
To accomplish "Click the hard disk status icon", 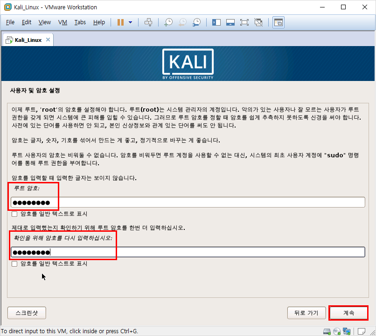I will pyautogui.click(x=327, y=331).
